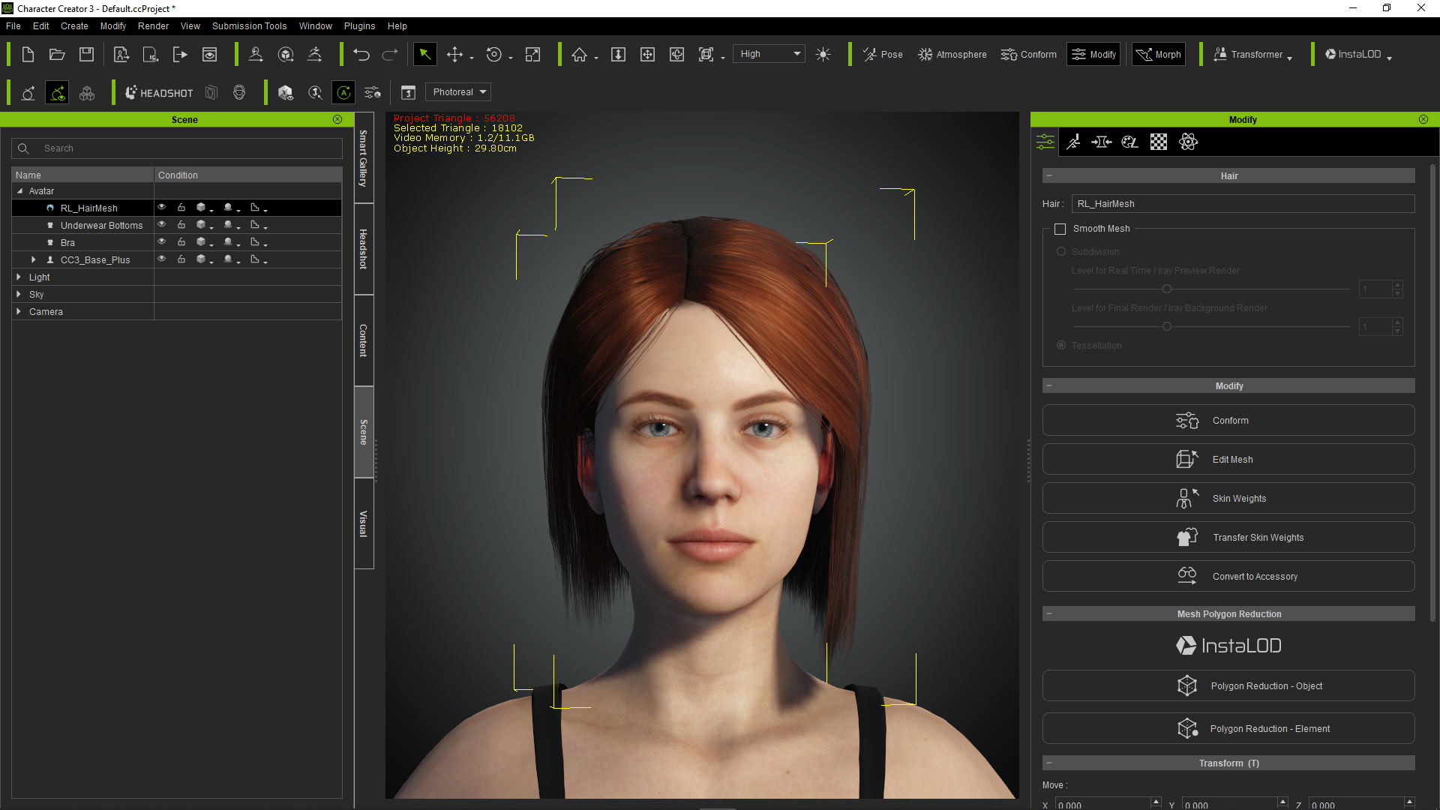Click the Home camera view icon
This screenshot has width=1440, height=810.
(x=579, y=55)
